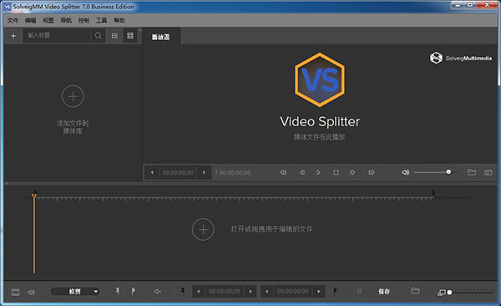Increase the fragment start time

tap(250, 292)
